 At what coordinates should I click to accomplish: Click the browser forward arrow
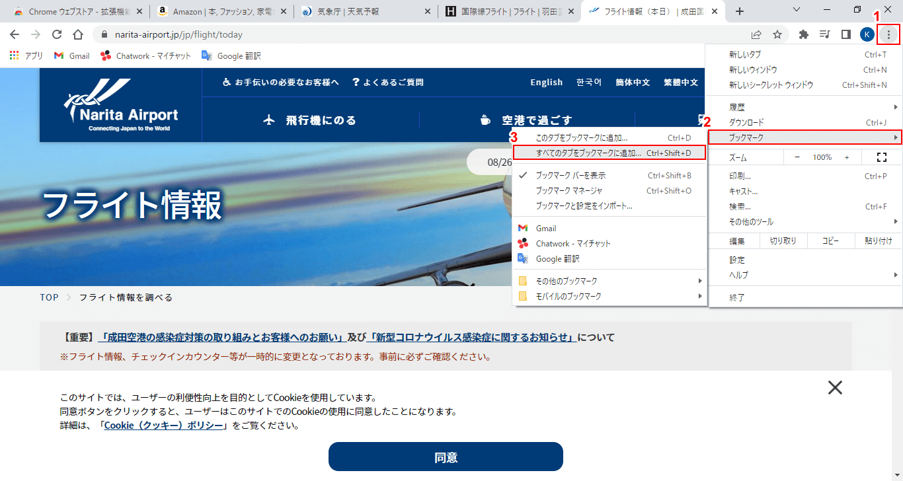36,34
